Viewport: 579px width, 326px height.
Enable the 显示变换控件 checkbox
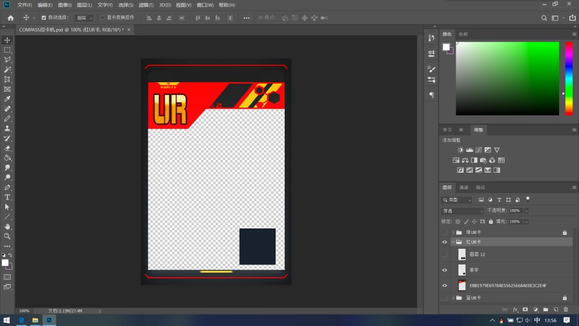pyautogui.click(x=102, y=18)
